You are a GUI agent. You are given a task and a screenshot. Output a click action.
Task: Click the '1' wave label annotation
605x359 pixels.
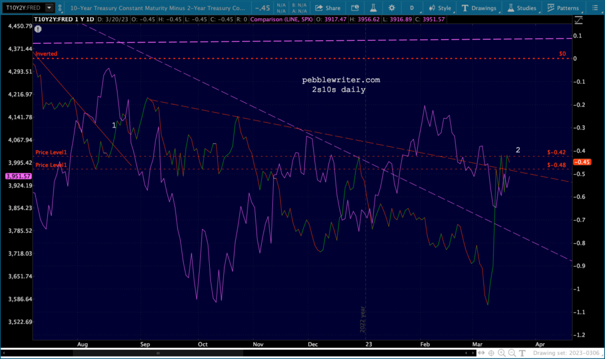click(114, 125)
